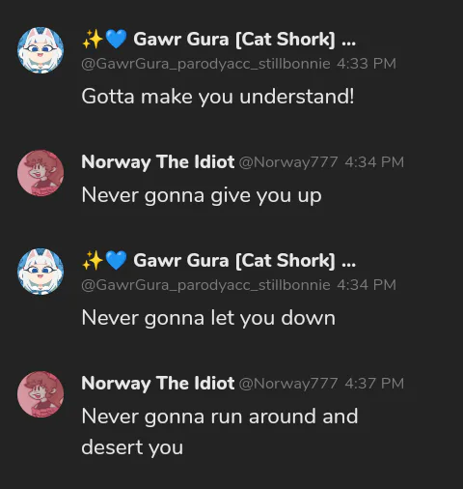Click the sparkles emoji in the first Gawr Gura name
Screen dimensions: 463x489
pyautogui.click(x=93, y=40)
